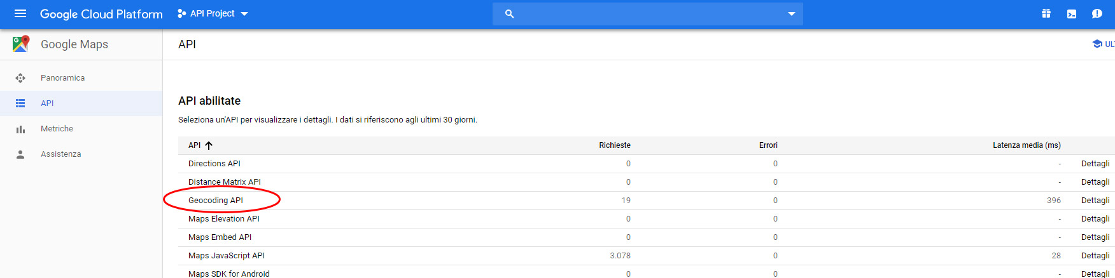Screen dimensions: 1115x278
Task: Open the Maps Embed API row
Action: (x=647, y=237)
